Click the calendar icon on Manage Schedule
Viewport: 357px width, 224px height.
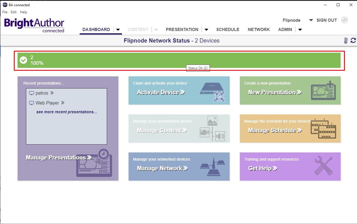click(x=323, y=129)
